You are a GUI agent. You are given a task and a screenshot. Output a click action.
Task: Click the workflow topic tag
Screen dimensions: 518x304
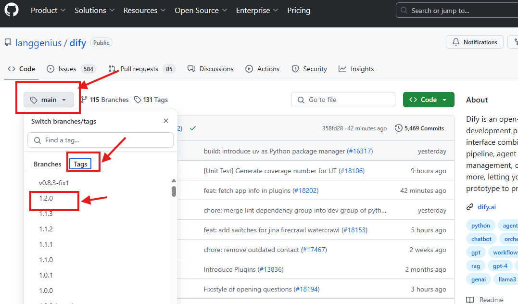click(x=504, y=253)
